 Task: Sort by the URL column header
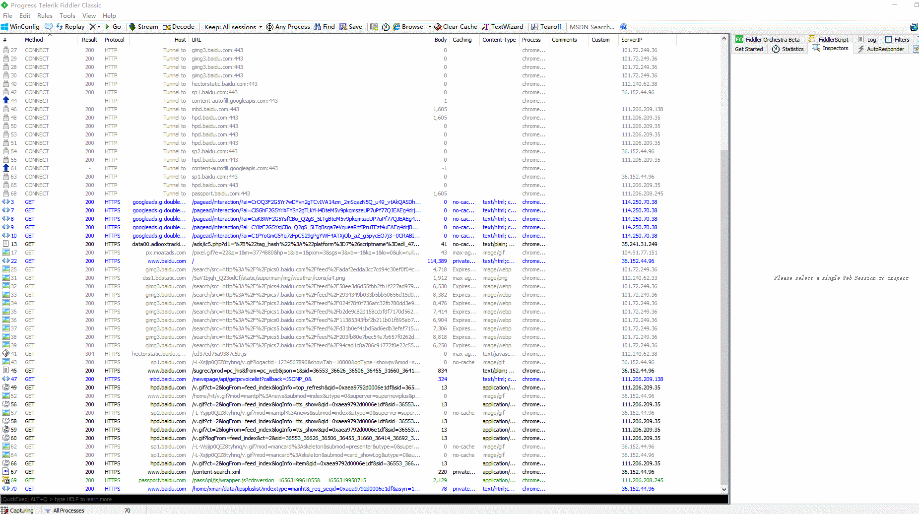click(306, 40)
